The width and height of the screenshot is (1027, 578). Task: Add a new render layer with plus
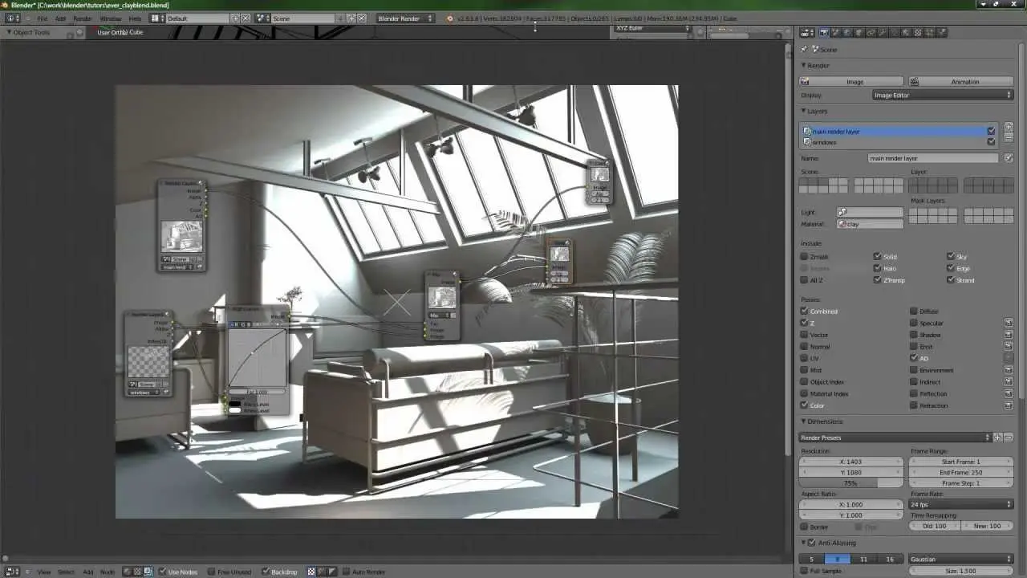click(x=1009, y=127)
